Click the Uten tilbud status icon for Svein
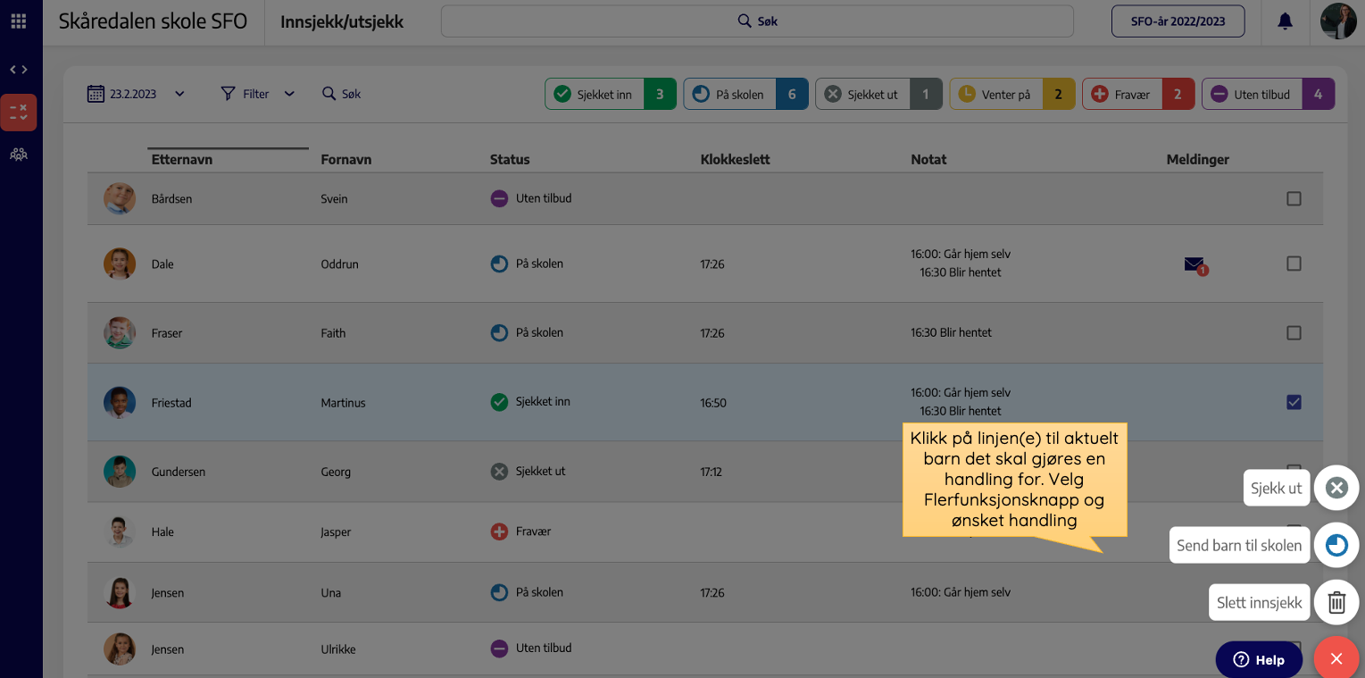This screenshot has width=1365, height=678. (x=499, y=198)
